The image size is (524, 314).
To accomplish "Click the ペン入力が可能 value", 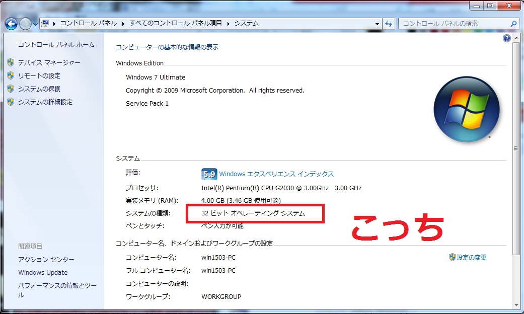I will (x=222, y=226).
